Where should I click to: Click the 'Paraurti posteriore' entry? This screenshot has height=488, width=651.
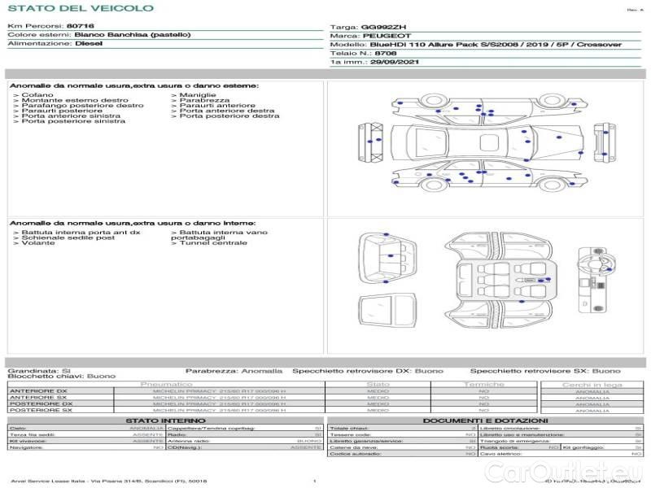62,111
